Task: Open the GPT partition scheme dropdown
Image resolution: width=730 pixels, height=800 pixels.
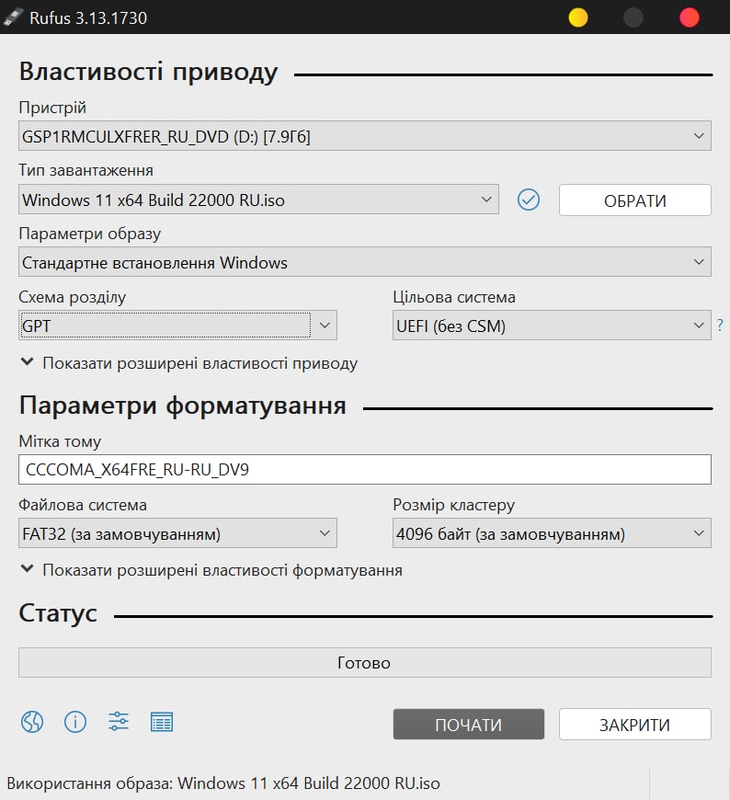Action: point(177,325)
